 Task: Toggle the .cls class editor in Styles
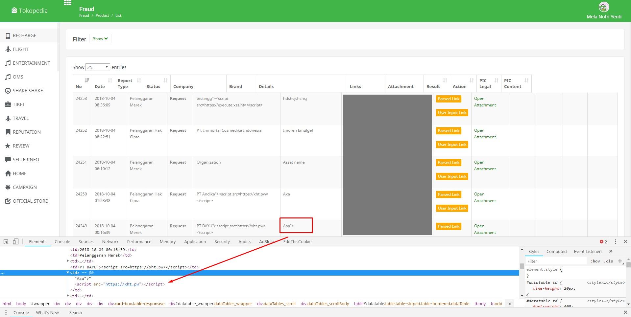608,261
